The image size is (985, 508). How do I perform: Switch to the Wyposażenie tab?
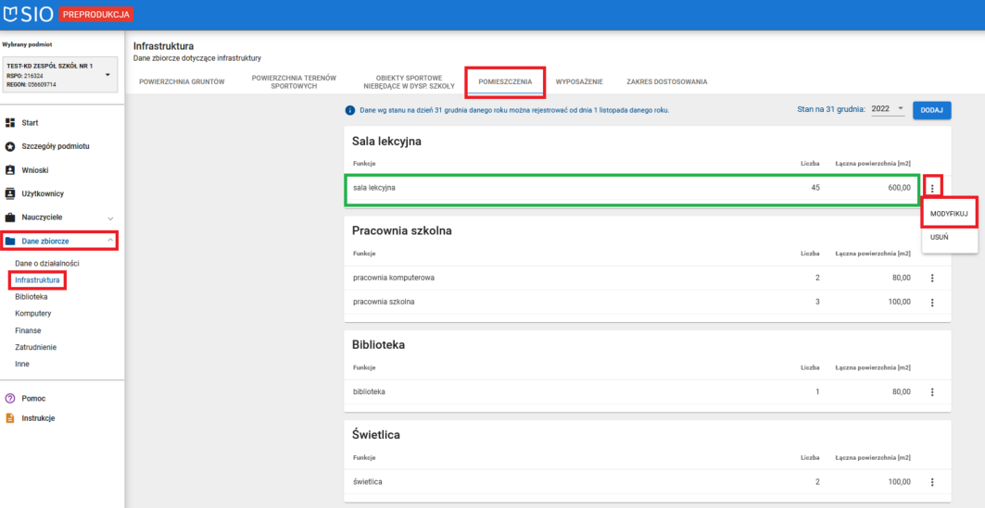[579, 81]
